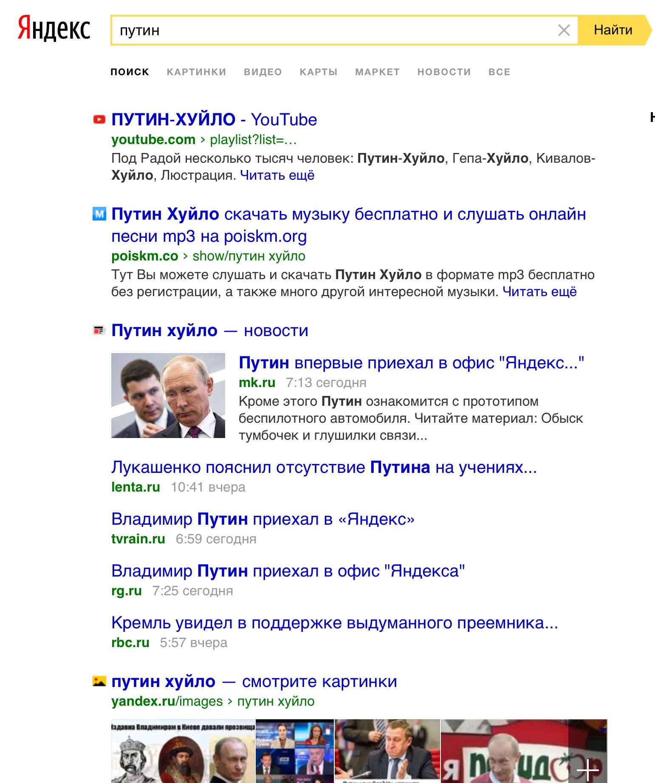Viewport: 655px width, 783px height.
Task: Open Лукашенко пояснил отсутствие Путина article
Action: click(324, 467)
